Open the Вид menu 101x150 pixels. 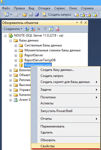tap(31, 8)
